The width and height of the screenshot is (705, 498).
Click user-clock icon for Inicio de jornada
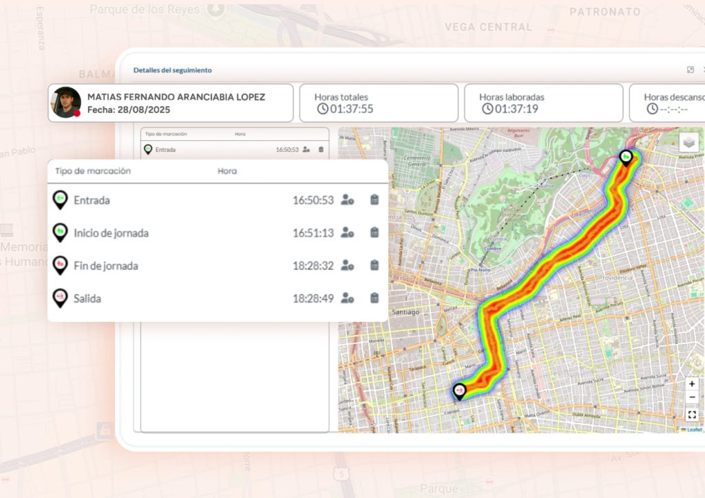click(347, 233)
